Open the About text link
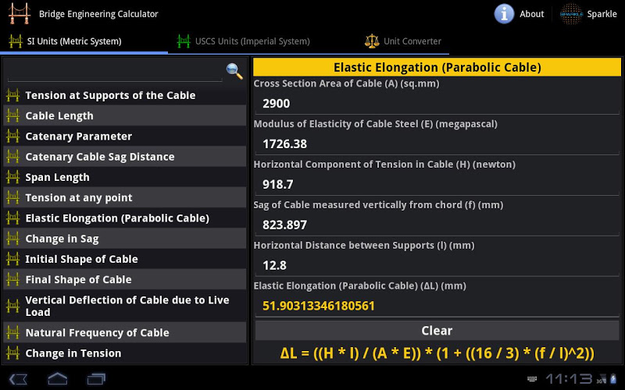The height and width of the screenshot is (390, 625). (x=532, y=14)
